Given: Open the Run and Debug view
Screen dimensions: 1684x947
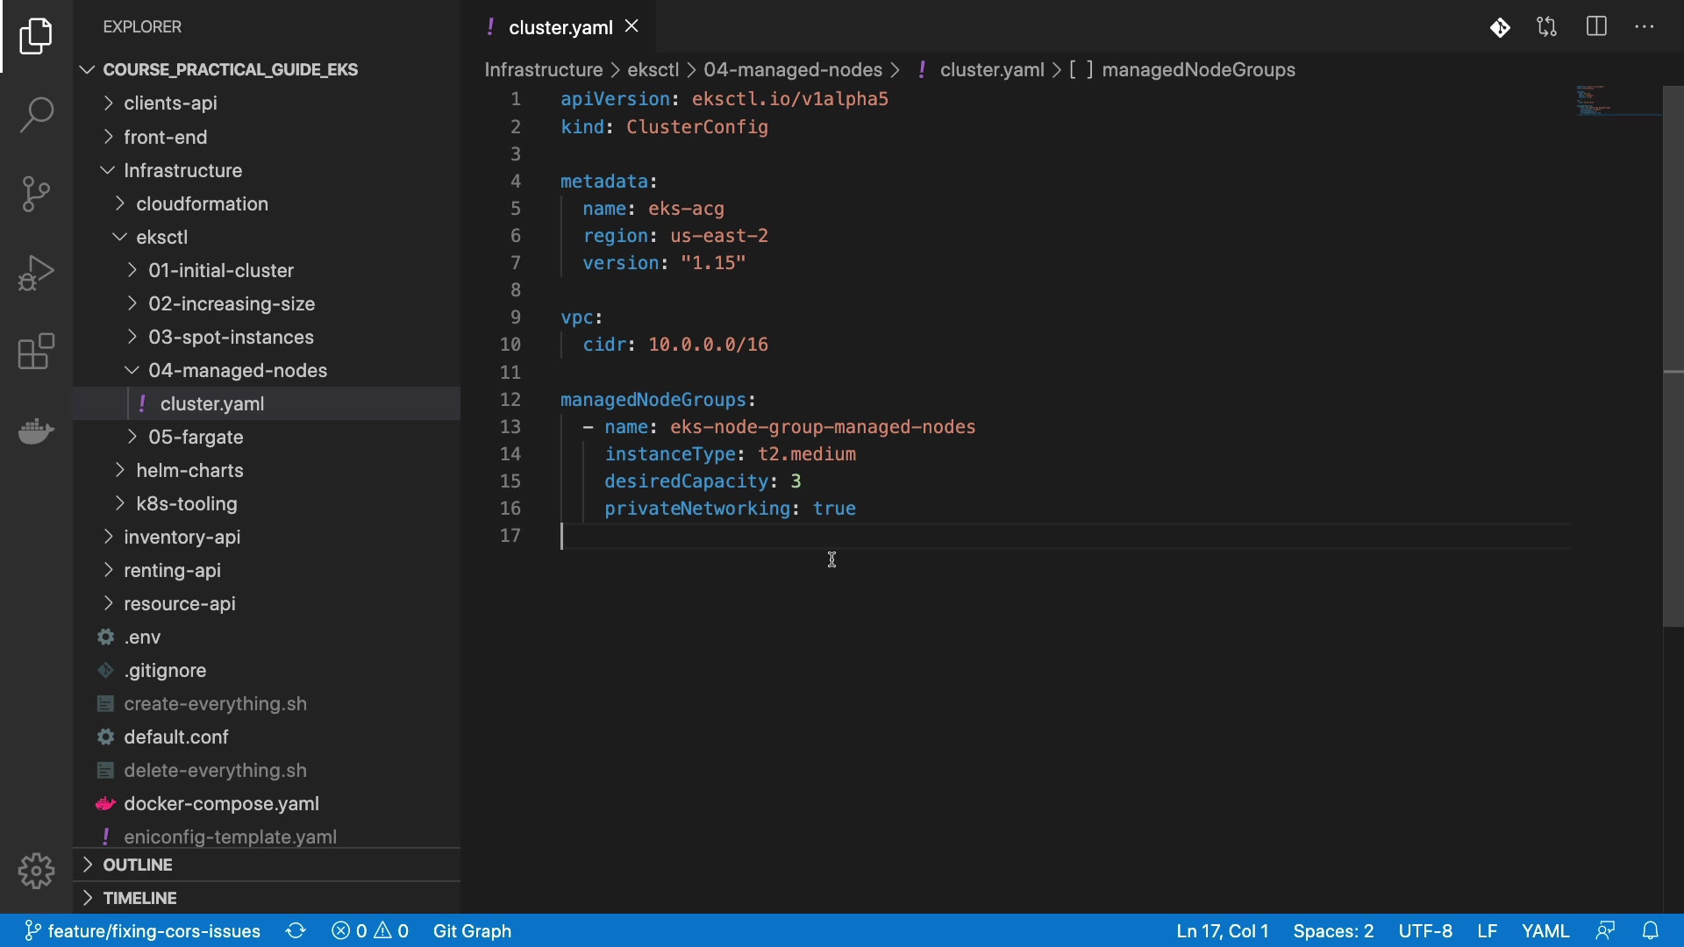Looking at the screenshot, I should [36, 273].
